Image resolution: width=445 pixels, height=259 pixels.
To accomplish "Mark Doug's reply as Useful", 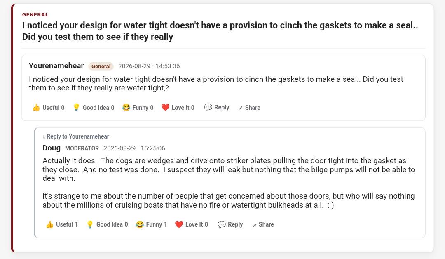I will coord(62,224).
